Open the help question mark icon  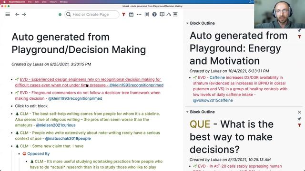point(154,14)
